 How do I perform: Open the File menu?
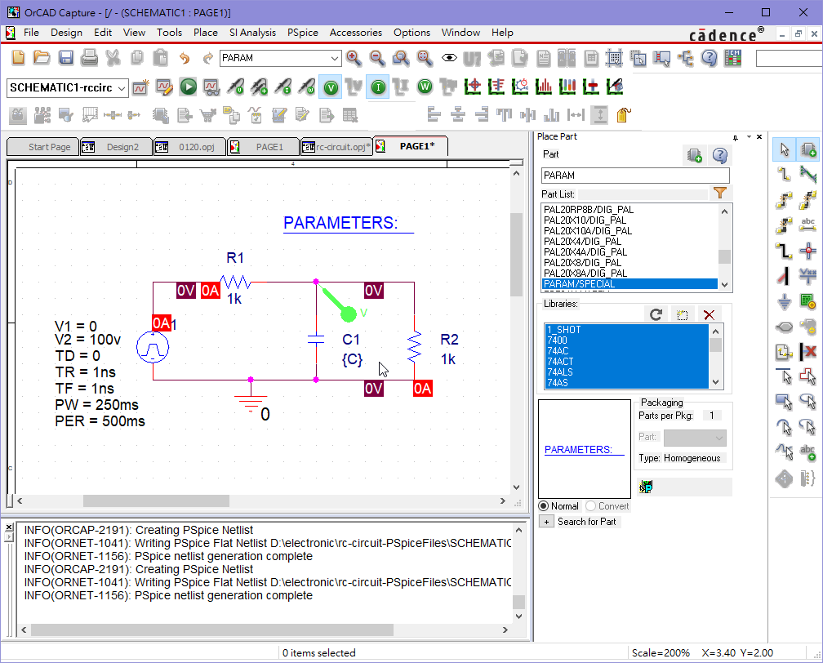31,33
